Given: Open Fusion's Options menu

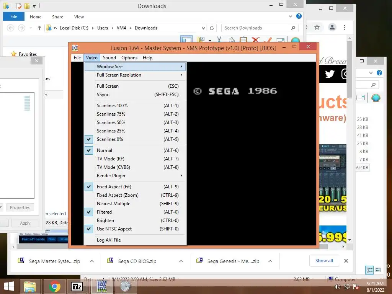Looking at the screenshot, I should tap(129, 58).
